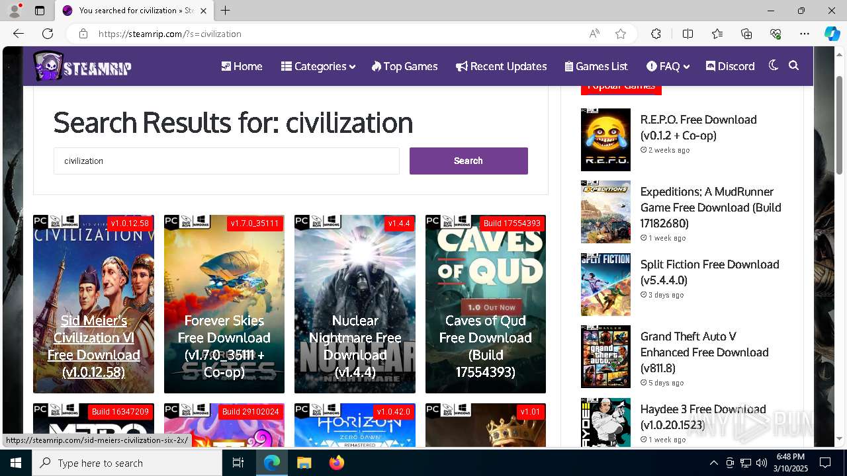This screenshot has height=476, width=847.
Task: Go back with browser back arrow
Action: click(x=19, y=34)
